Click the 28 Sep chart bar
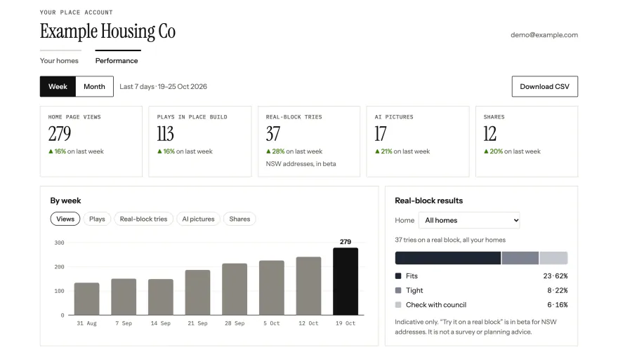This screenshot has height=347, width=618. click(235, 289)
